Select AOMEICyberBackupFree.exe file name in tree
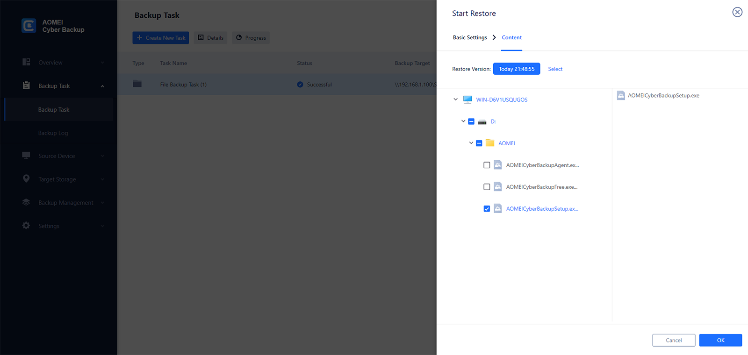Viewport: 748px width, 355px height. pyautogui.click(x=542, y=187)
